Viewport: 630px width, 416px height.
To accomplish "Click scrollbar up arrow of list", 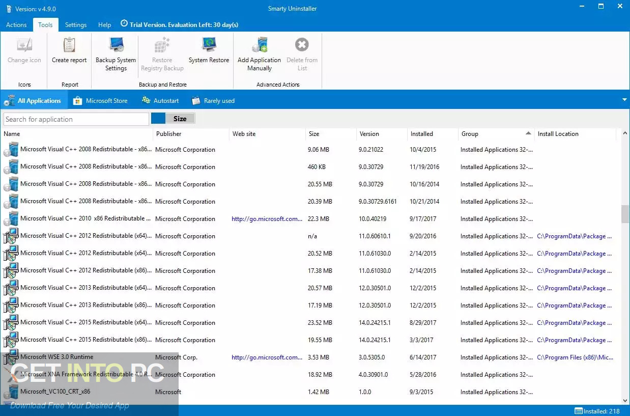I will pyautogui.click(x=625, y=134).
